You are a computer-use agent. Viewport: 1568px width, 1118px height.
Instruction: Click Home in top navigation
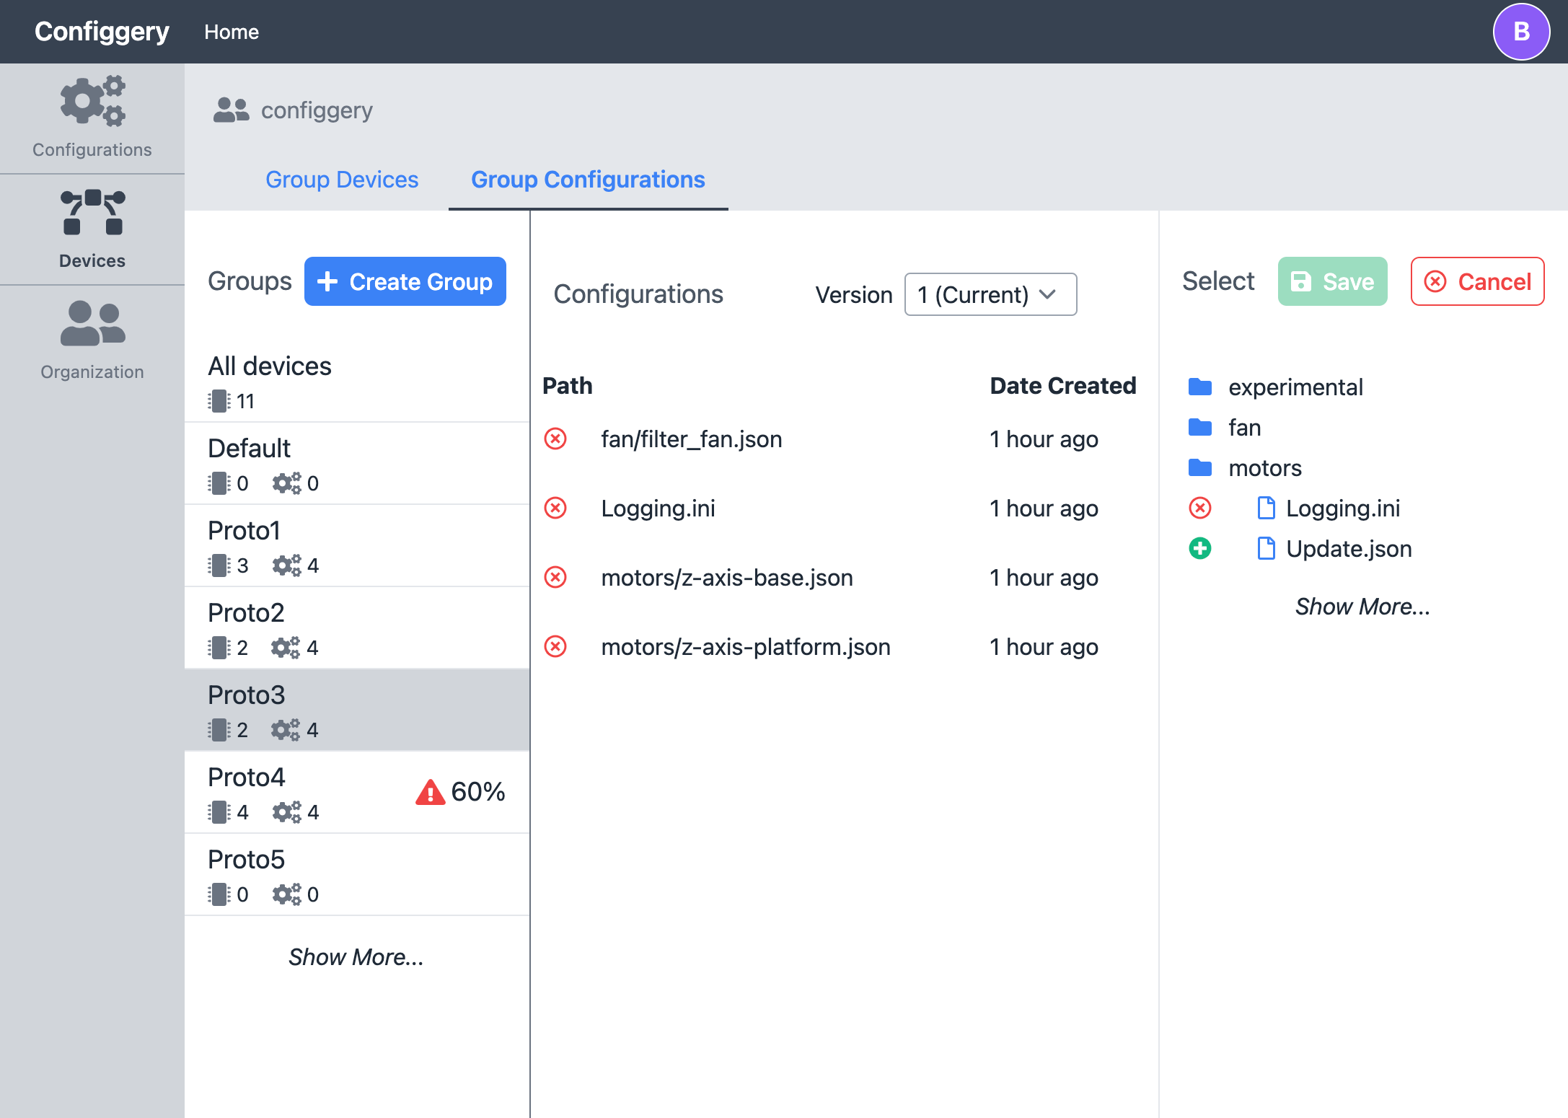coord(231,32)
